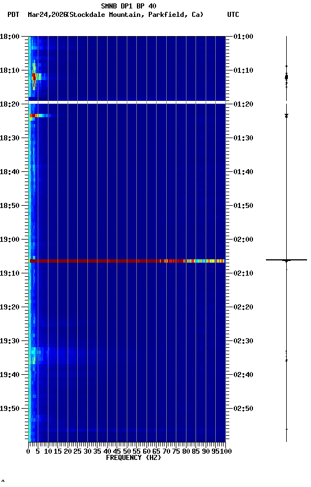Image resolution: width=311 pixels, height=487 pixels.
Task: Click the '19:50' PDT time label
Action: (10, 409)
